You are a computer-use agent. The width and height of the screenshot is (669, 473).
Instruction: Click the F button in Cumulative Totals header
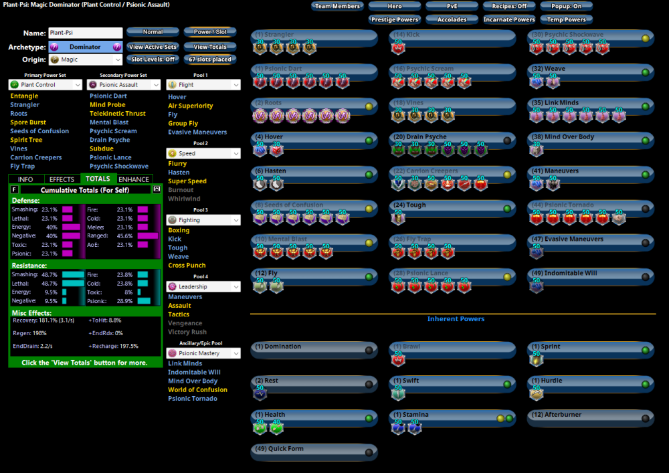coord(15,189)
